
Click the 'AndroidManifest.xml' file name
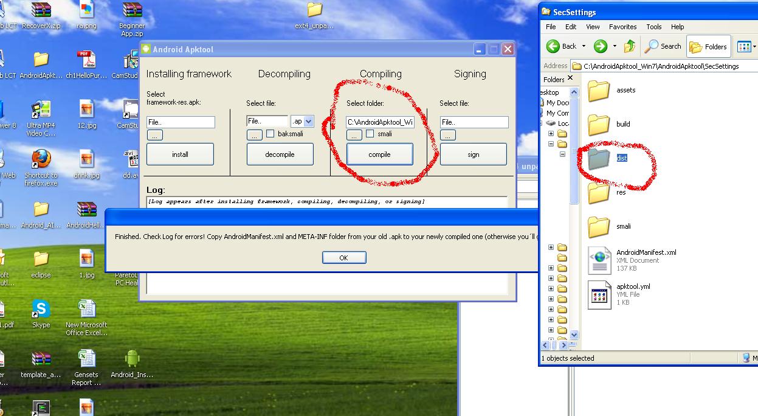(x=646, y=252)
